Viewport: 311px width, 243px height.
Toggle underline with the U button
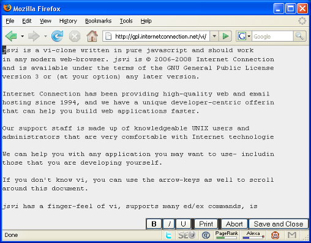pyautogui.click(x=183, y=224)
